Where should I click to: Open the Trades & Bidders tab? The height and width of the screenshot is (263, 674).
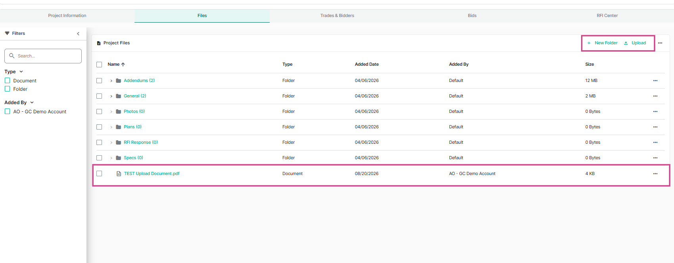click(x=337, y=16)
